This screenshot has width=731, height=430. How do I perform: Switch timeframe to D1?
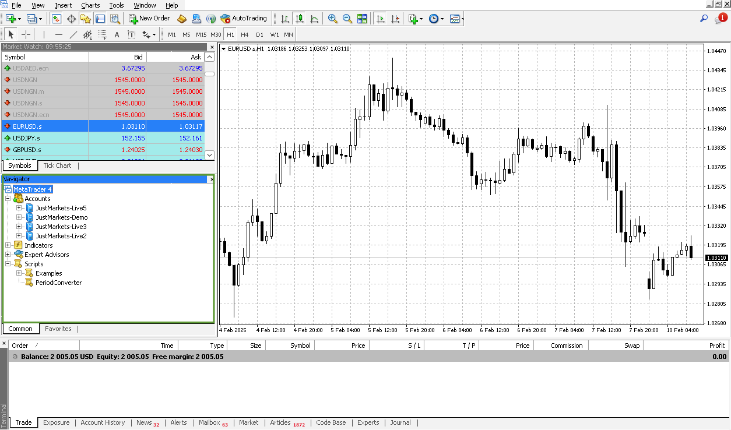pyautogui.click(x=259, y=34)
